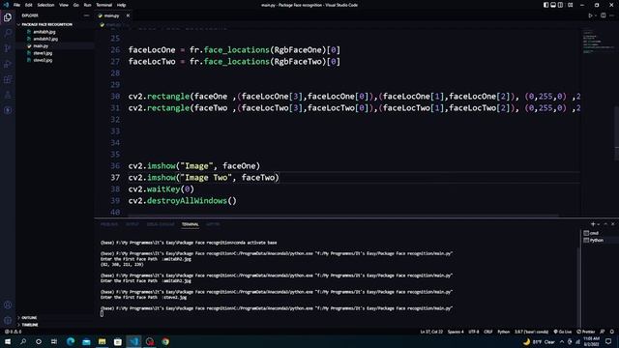619x348 pixels.
Task: Open the Accounts icon in activity bar
Action: pyautogui.click(x=8, y=305)
